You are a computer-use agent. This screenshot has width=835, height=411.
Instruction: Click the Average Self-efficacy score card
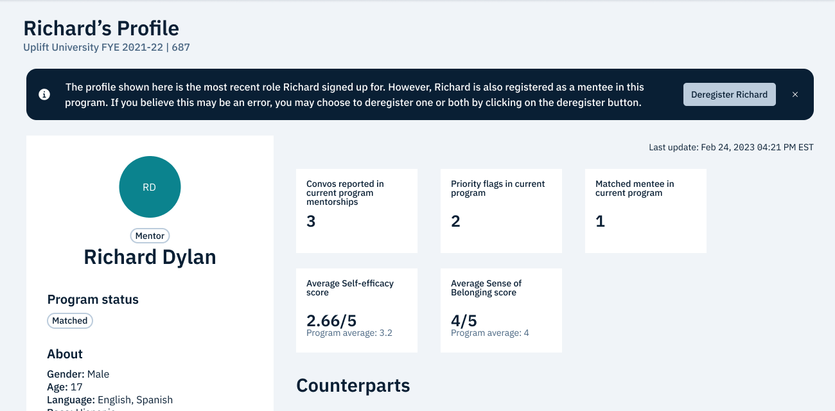(356, 310)
